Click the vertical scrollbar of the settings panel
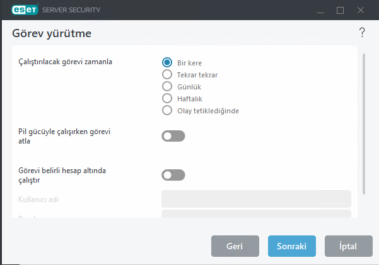The image size is (379, 265). tap(364, 124)
